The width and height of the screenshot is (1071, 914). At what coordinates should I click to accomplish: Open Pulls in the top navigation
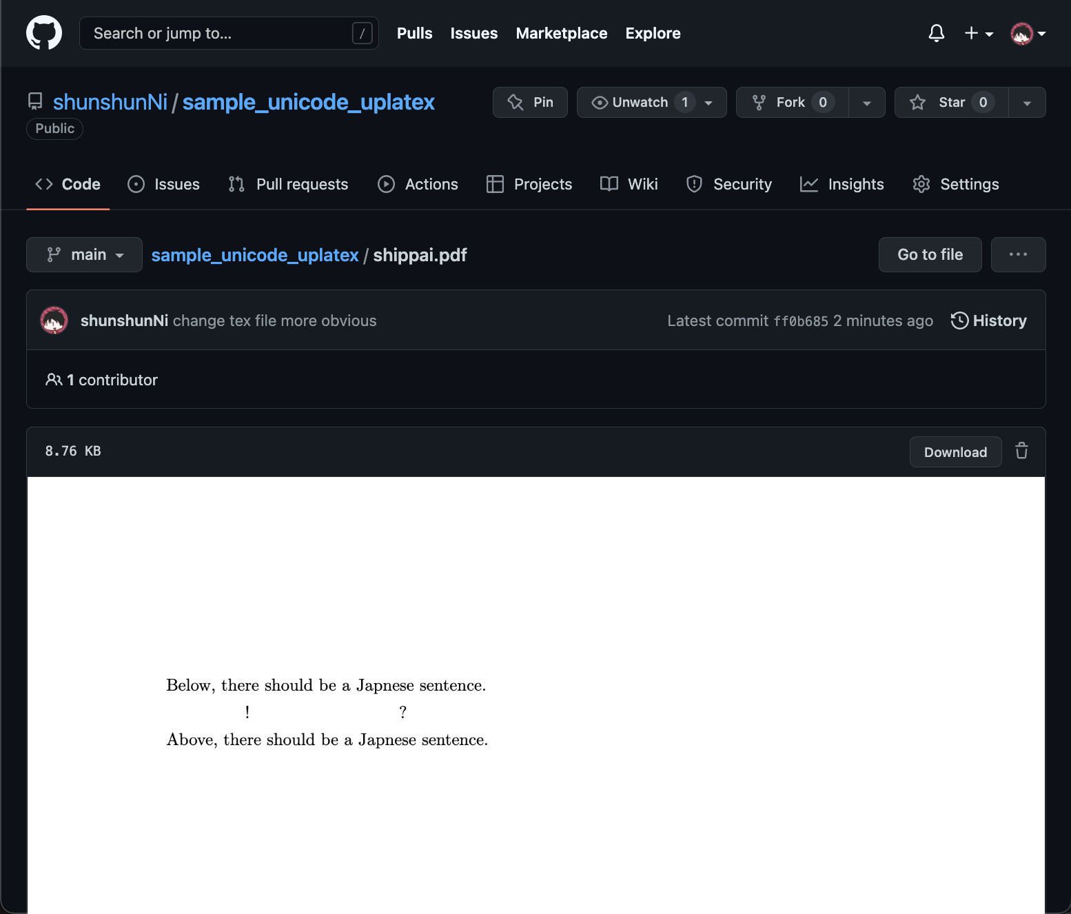414,33
